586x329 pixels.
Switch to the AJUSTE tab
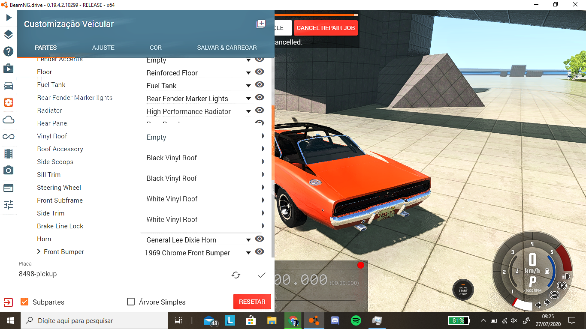click(x=103, y=48)
